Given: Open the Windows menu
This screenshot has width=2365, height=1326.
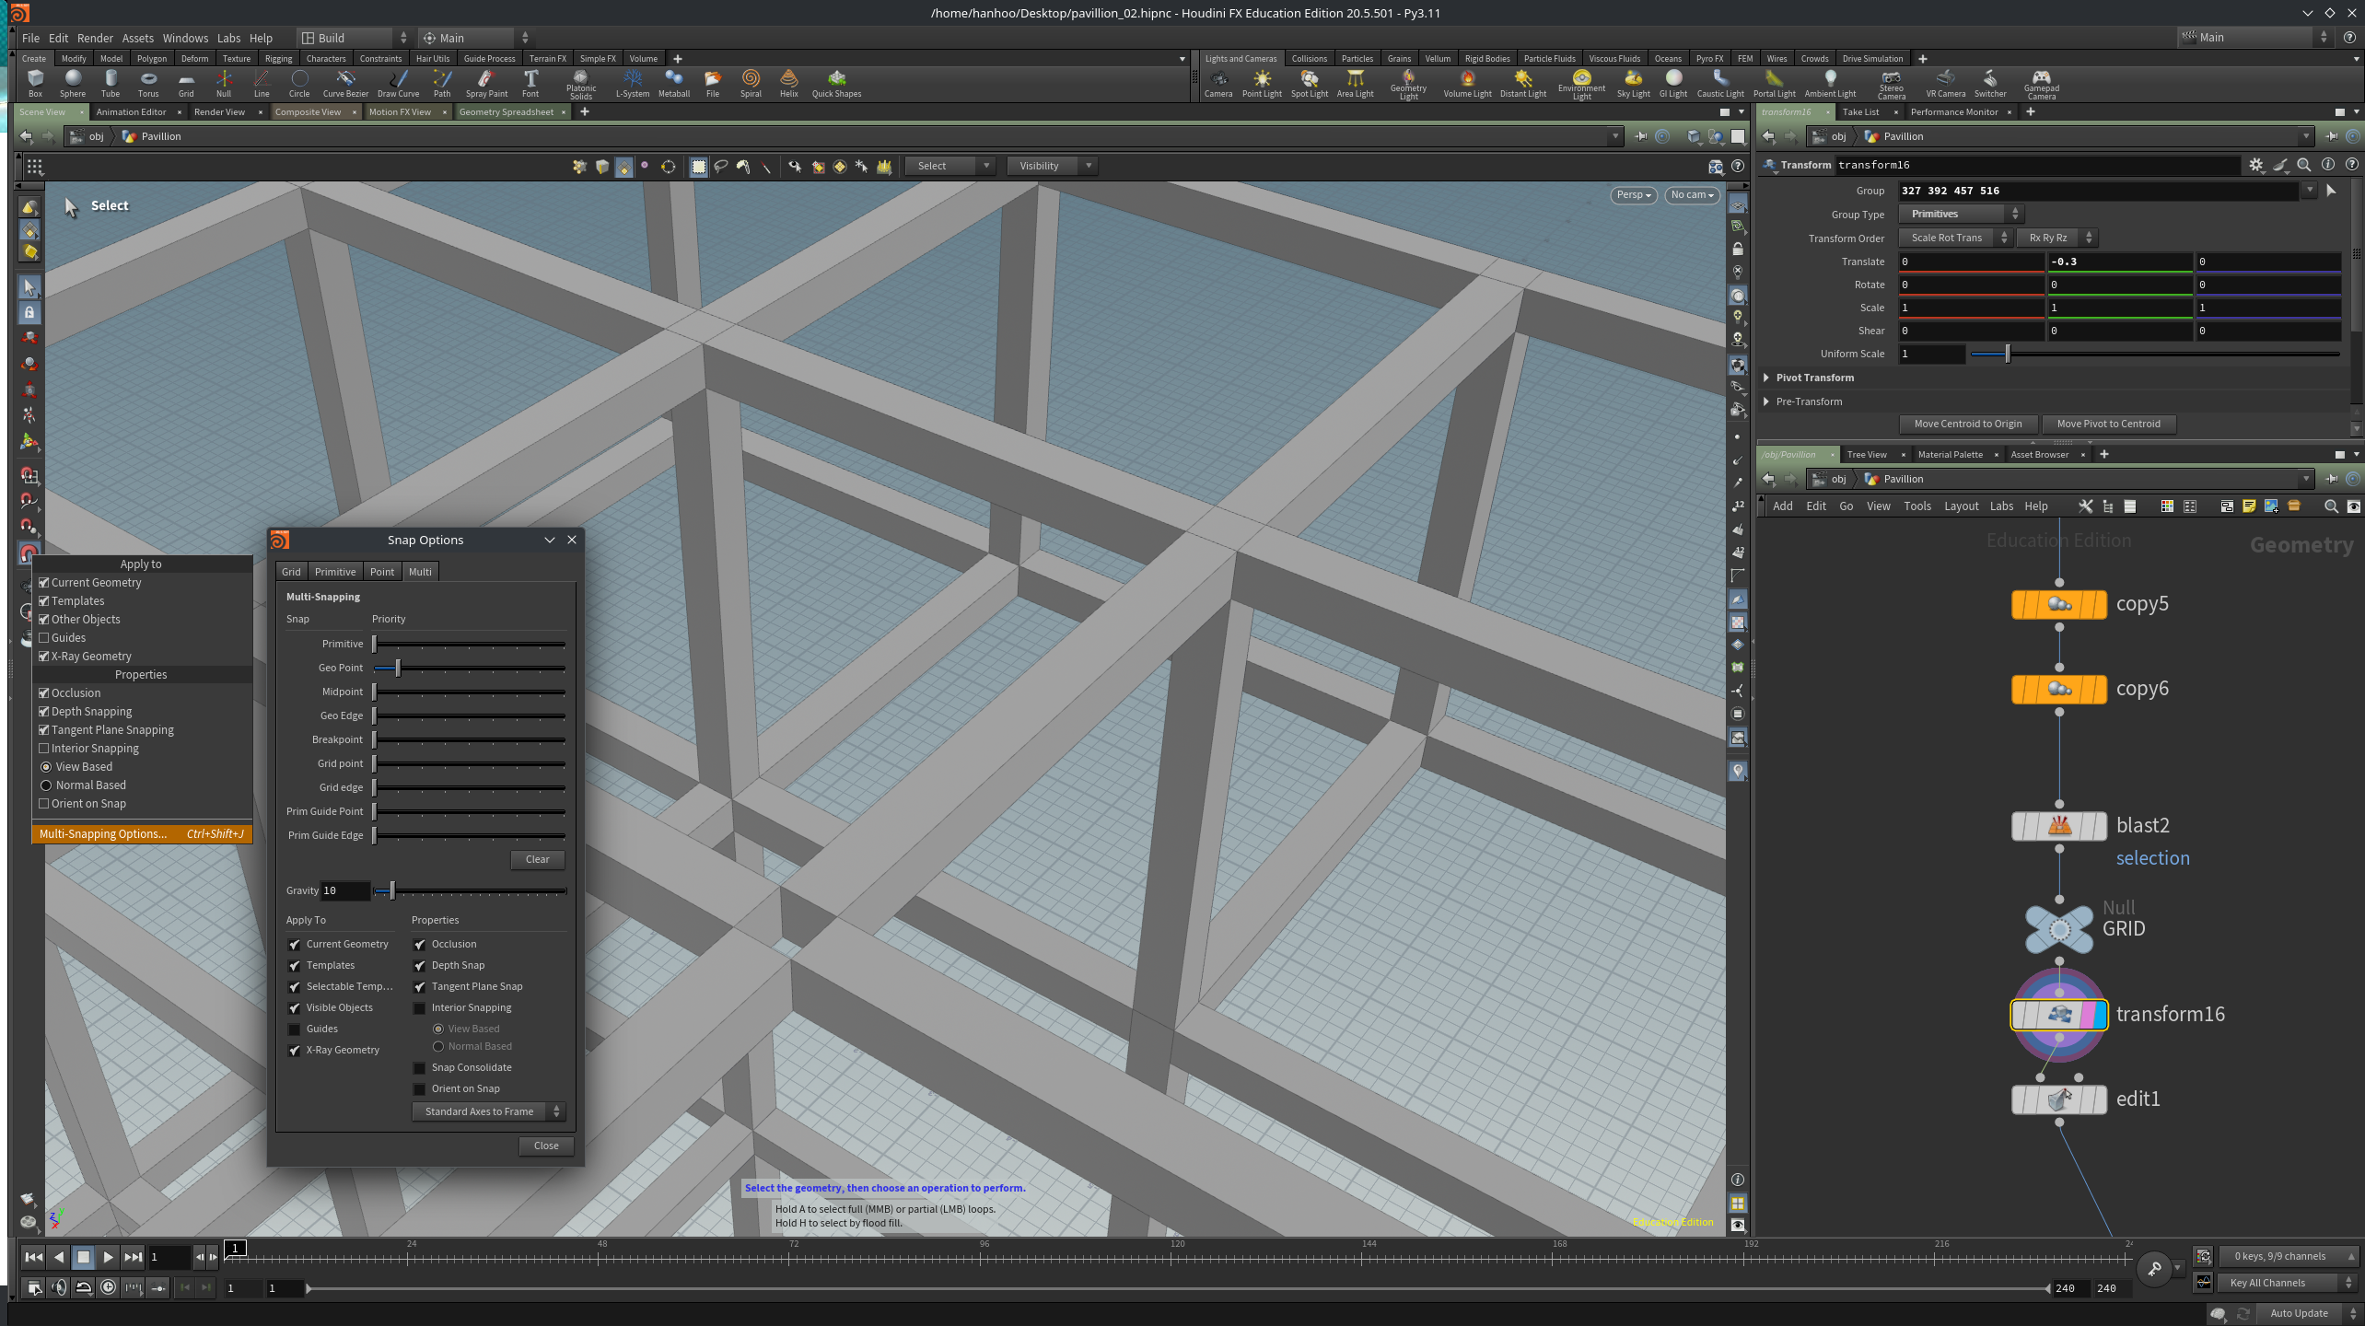Looking at the screenshot, I should click(x=185, y=38).
